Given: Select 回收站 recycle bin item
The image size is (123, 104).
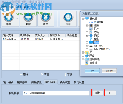Looking at the screenshot, I should 93,63.
